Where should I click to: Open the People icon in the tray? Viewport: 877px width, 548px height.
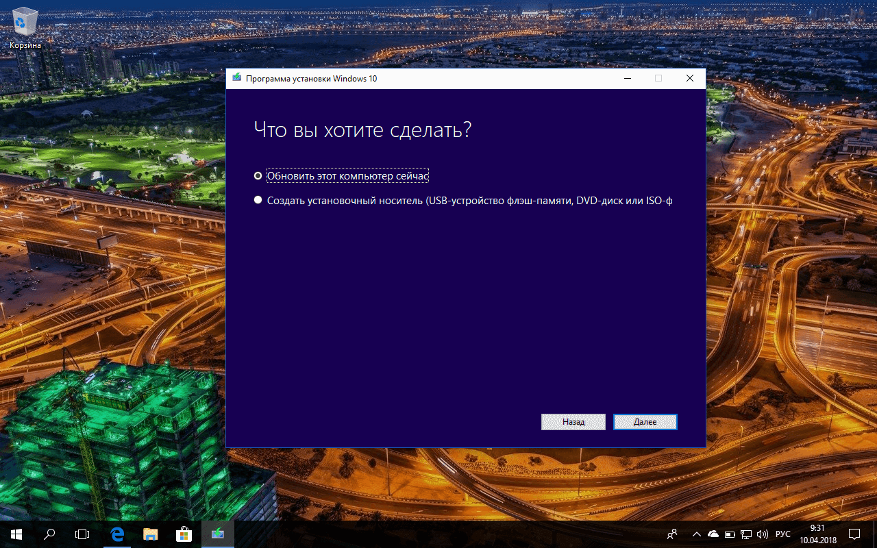(673, 534)
